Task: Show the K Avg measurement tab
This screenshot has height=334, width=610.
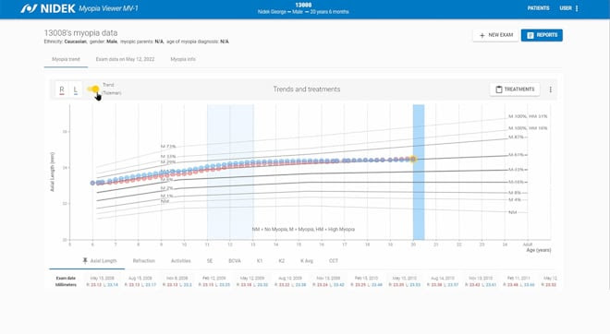Action: point(307,261)
